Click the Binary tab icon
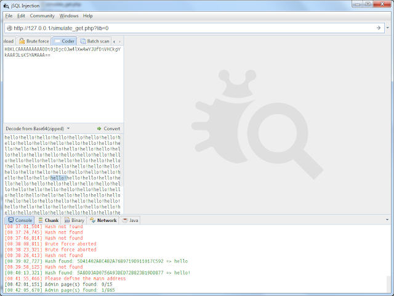394x296 pixels. click(67, 220)
